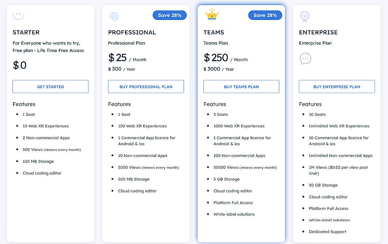Screen dimensions: 388x244
Task: Click the ENTERPRISE plan heading
Action: point(318,32)
